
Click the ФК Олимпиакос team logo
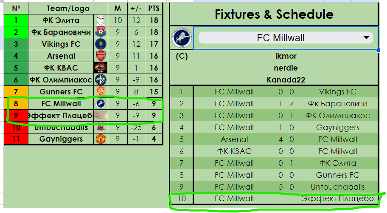(101, 80)
